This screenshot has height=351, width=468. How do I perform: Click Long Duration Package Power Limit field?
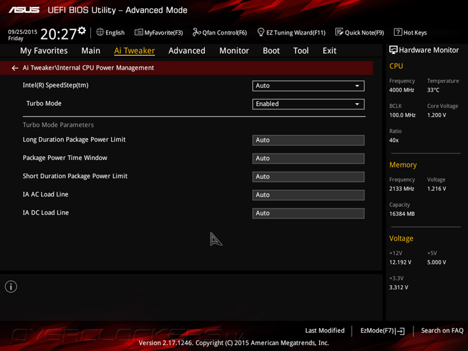click(308, 140)
